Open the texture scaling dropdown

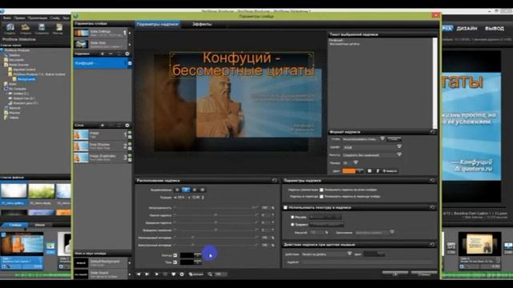pos(374,233)
